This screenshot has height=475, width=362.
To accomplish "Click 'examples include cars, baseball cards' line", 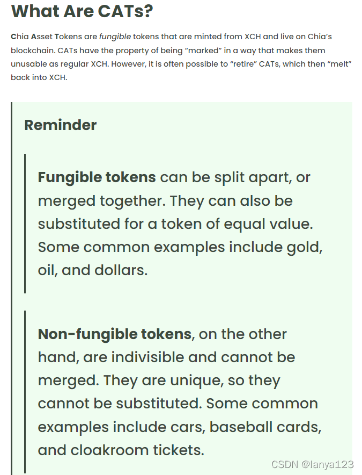I will (x=178, y=427).
